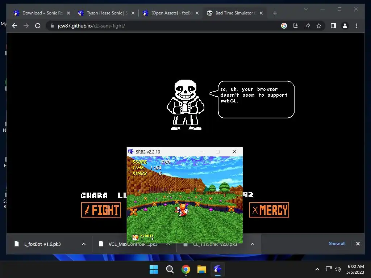Image resolution: width=371 pixels, height=278 pixels.
Task: Click the Sans character sprite
Action: click(x=185, y=105)
